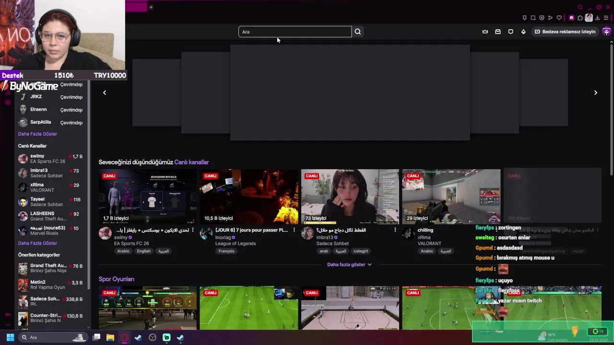Screen dimensions: 614x345
Task: Open EA Sports FC 26 game link
Action: tap(131, 243)
